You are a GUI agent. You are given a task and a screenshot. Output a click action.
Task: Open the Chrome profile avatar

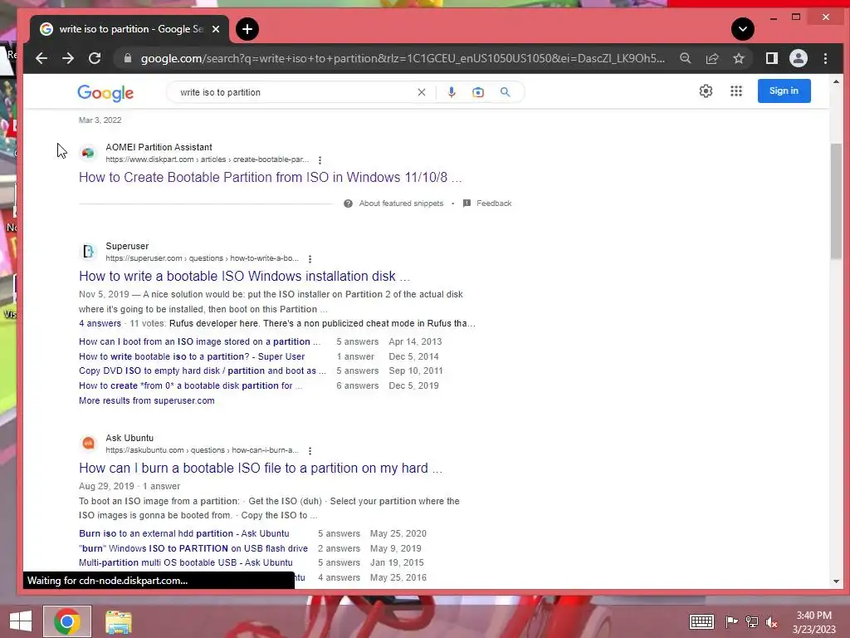799,59
